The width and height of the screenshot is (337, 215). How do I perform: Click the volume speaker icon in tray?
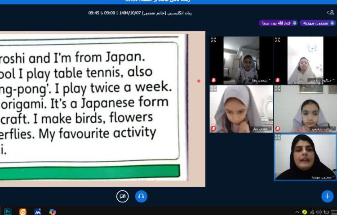[x=319, y=212]
